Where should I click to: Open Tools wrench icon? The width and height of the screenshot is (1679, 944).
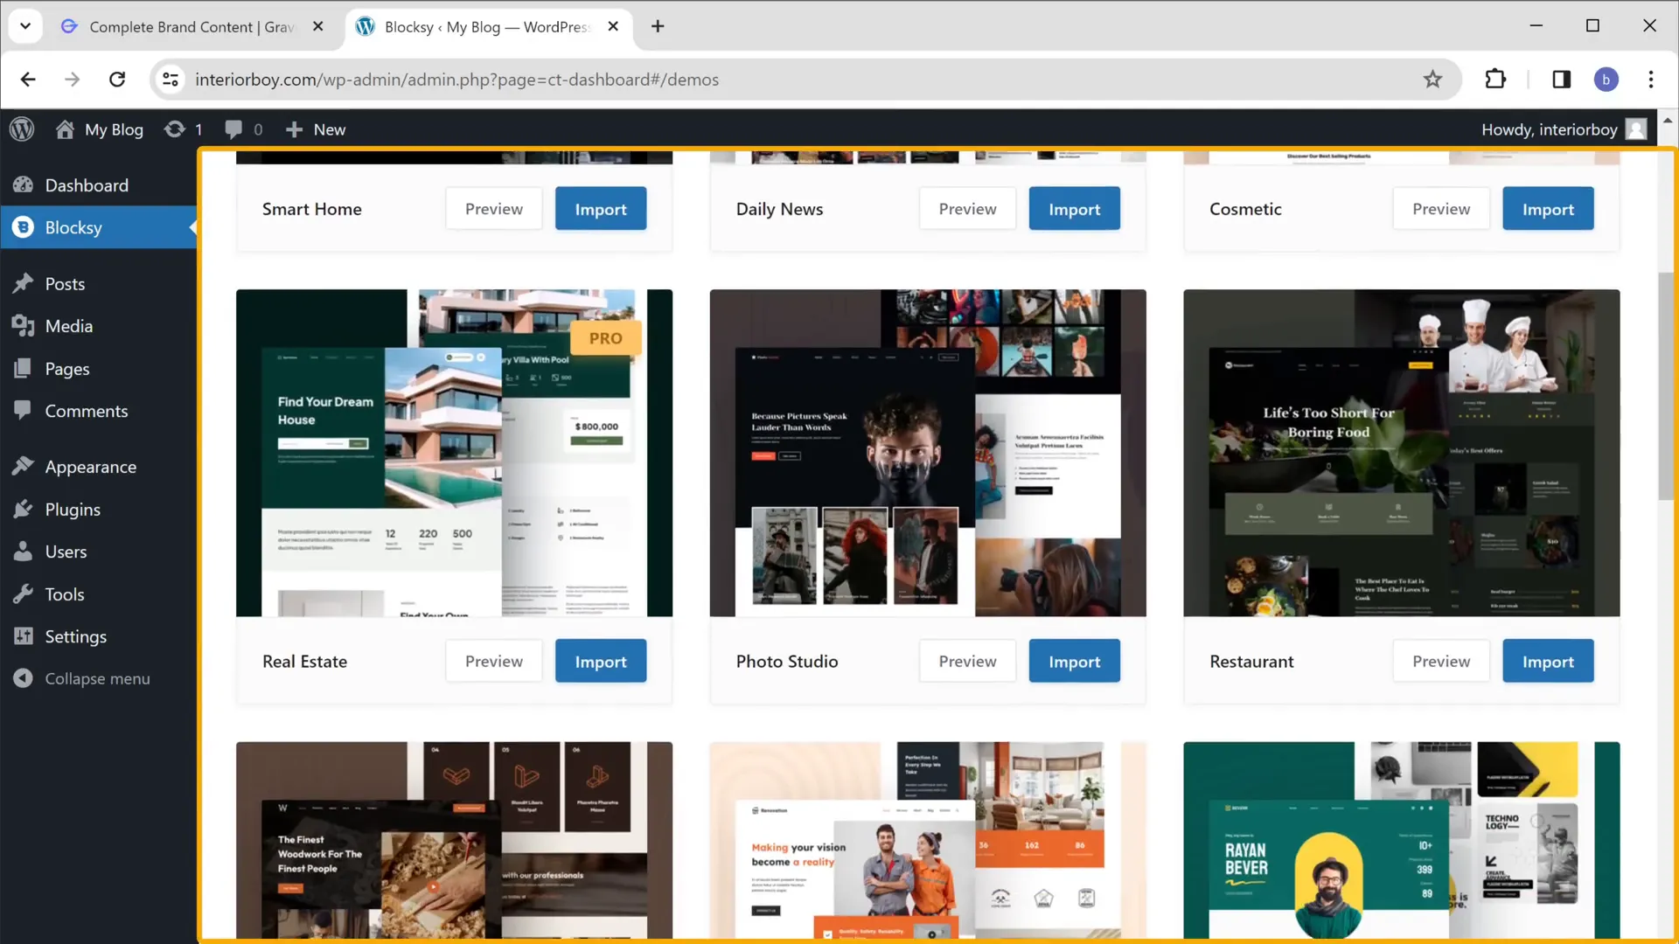pos(24,594)
